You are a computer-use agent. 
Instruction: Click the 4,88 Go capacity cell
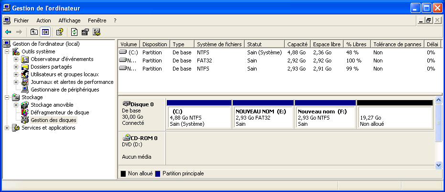[x=296, y=52]
